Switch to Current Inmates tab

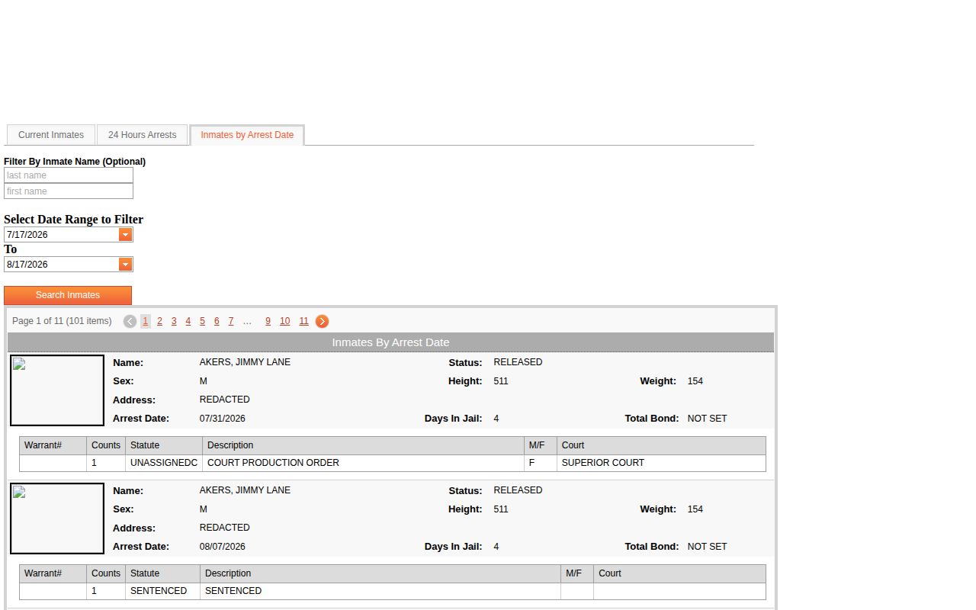[51, 135]
